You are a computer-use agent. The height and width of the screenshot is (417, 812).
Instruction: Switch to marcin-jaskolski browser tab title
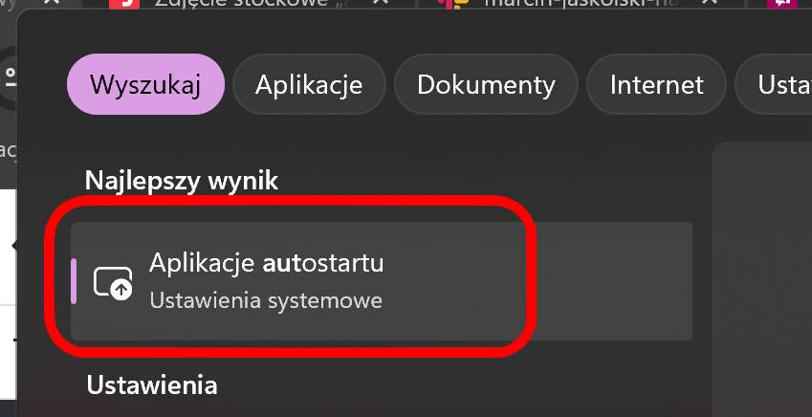[581, 3]
